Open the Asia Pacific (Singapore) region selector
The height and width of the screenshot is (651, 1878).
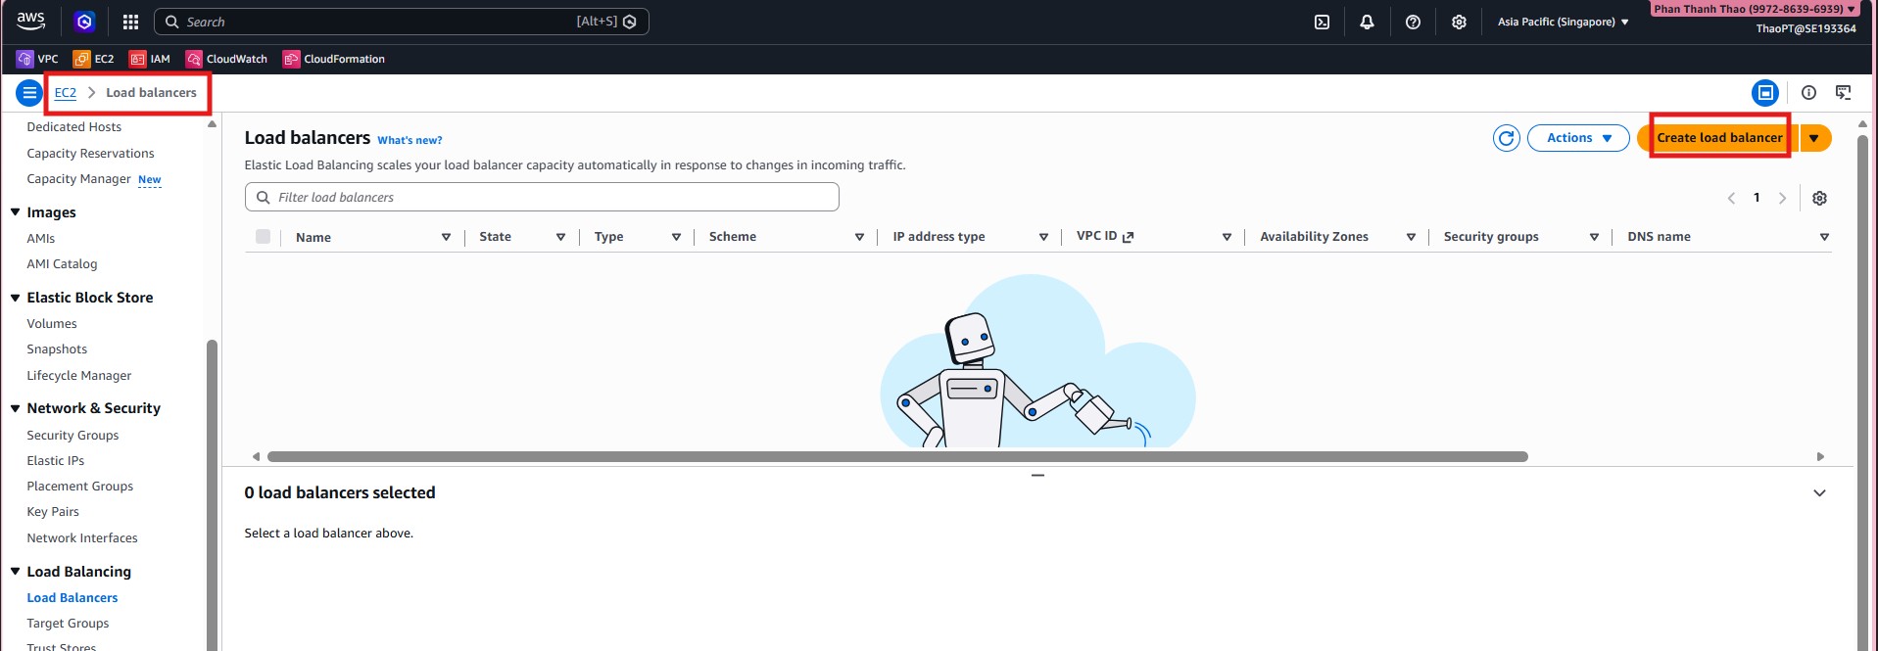click(x=1563, y=22)
